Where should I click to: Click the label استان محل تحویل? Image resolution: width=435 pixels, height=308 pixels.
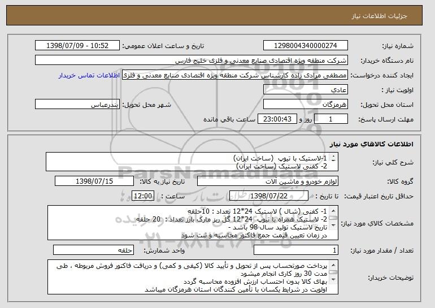coord(387,105)
